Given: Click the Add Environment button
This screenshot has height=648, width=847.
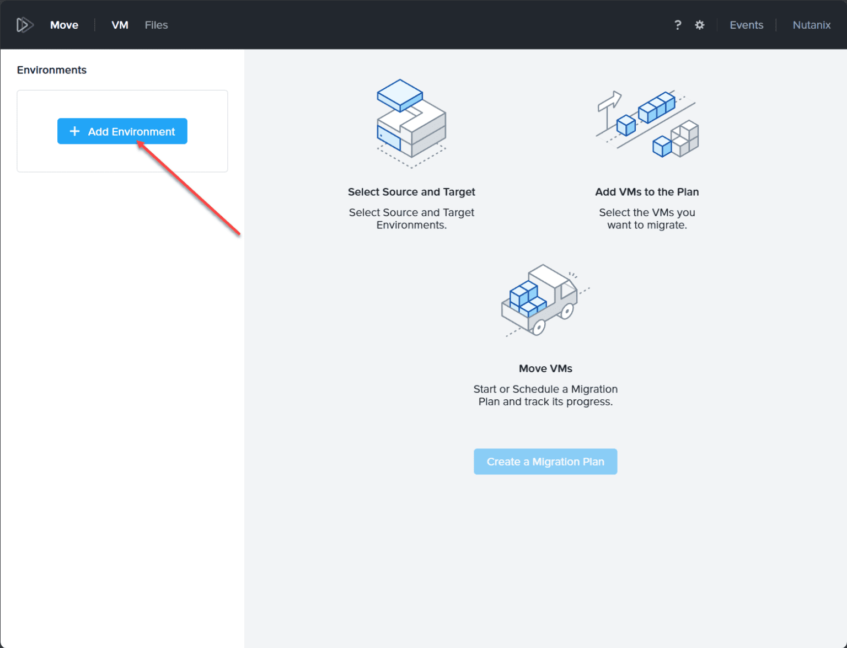Looking at the screenshot, I should click(x=122, y=131).
